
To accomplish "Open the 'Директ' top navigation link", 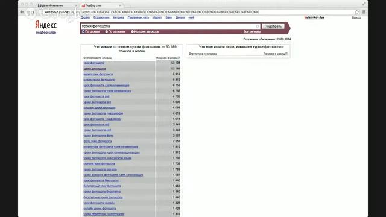I will [85, 17].
